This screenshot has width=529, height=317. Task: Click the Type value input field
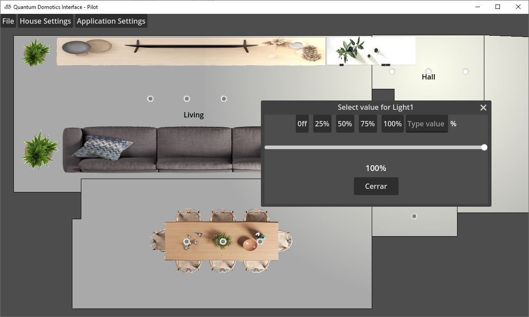426,124
